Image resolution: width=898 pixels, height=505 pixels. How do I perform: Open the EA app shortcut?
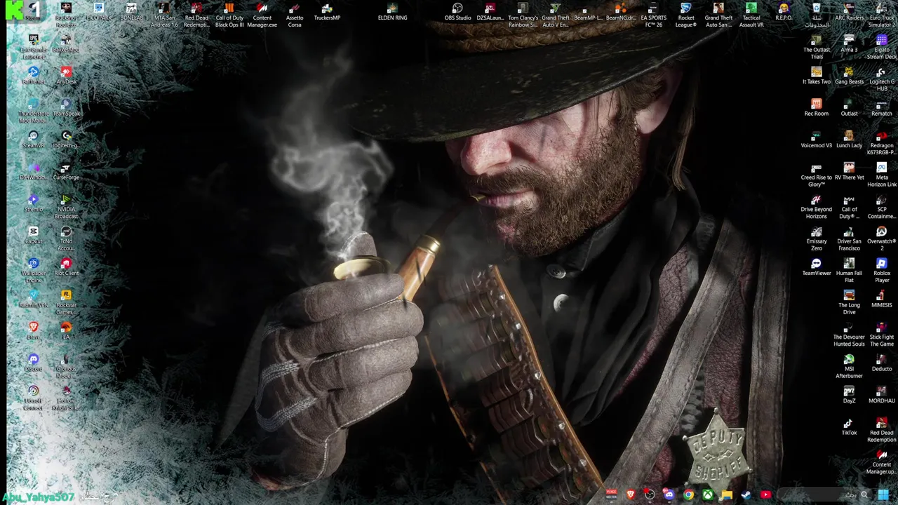(x=66, y=331)
